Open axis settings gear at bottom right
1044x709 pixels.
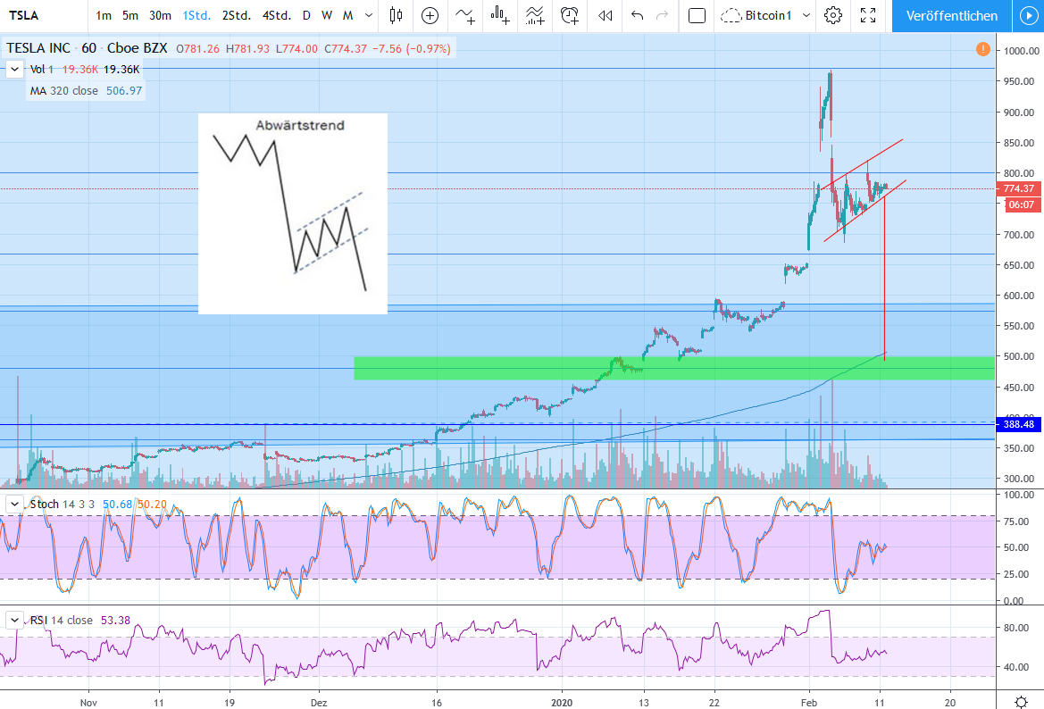click(1021, 703)
